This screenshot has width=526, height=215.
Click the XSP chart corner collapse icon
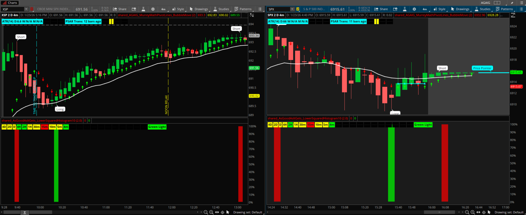pyautogui.click(x=252, y=15)
